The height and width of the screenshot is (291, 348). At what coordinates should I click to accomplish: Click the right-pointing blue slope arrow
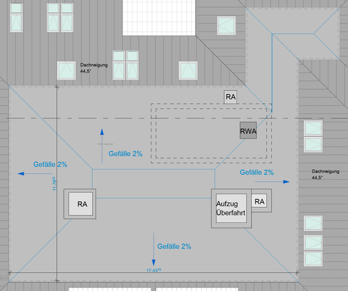point(272,182)
